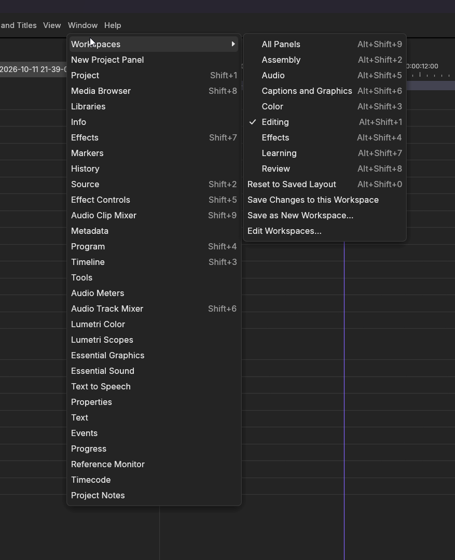Select Source monitor entry

(154, 184)
